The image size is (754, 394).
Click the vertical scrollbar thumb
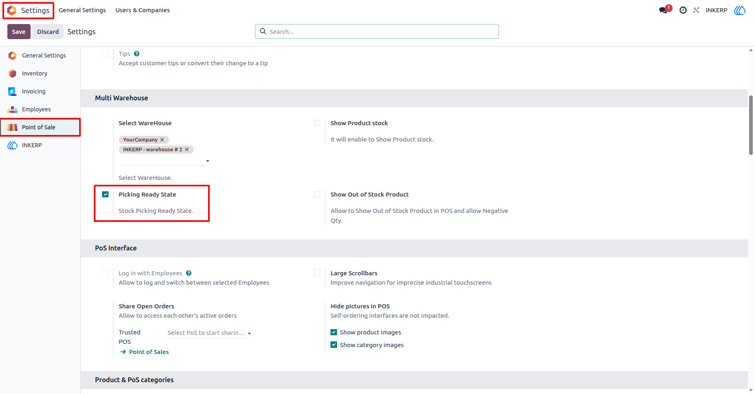click(751, 125)
